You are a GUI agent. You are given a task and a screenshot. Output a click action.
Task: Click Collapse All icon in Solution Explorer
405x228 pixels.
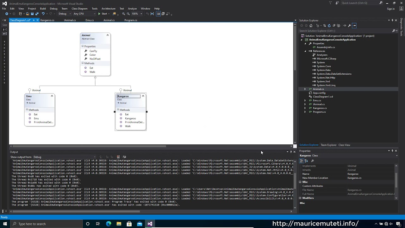click(x=334, y=26)
